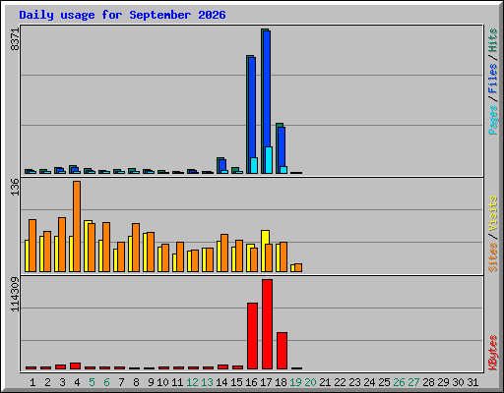Click the 'Pages' legend label
The width and height of the screenshot is (504, 393).
pyautogui.click(x=492, y=120)
